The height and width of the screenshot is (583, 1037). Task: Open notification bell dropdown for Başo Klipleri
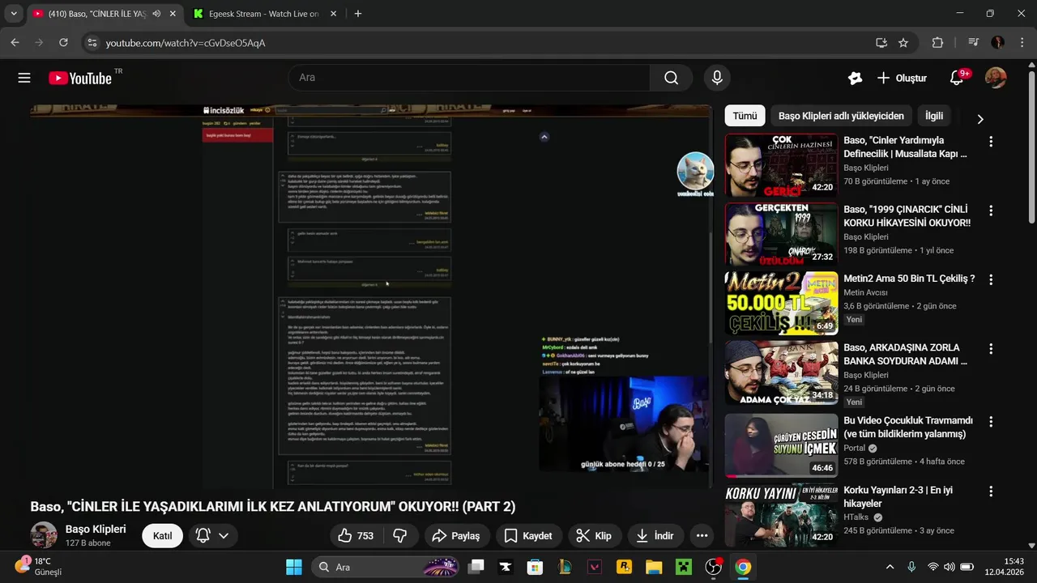213,535
